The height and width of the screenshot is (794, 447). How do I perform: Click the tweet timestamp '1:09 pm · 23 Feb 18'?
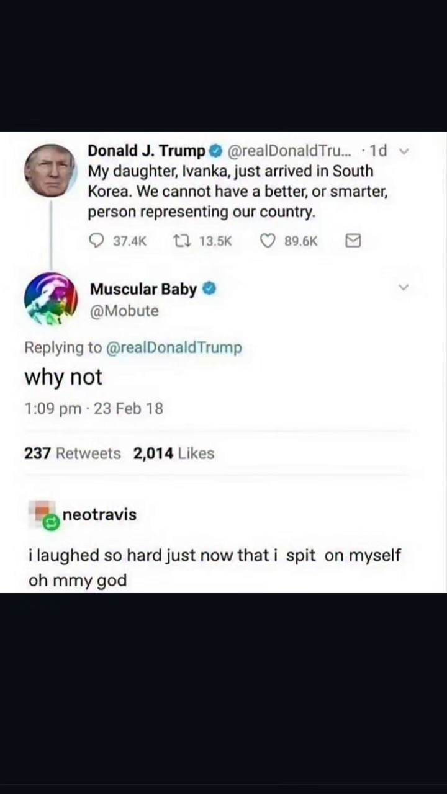pyautogui.click(x=93, y=408)
